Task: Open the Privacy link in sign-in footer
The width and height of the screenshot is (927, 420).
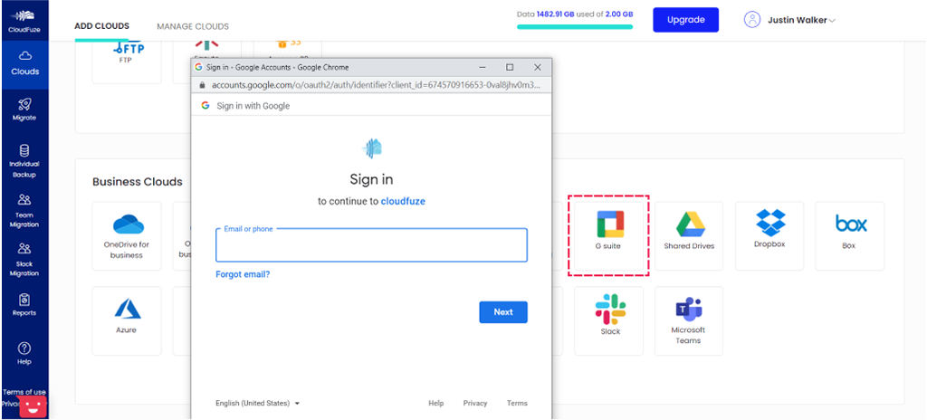Action: [x=475, y=404]
